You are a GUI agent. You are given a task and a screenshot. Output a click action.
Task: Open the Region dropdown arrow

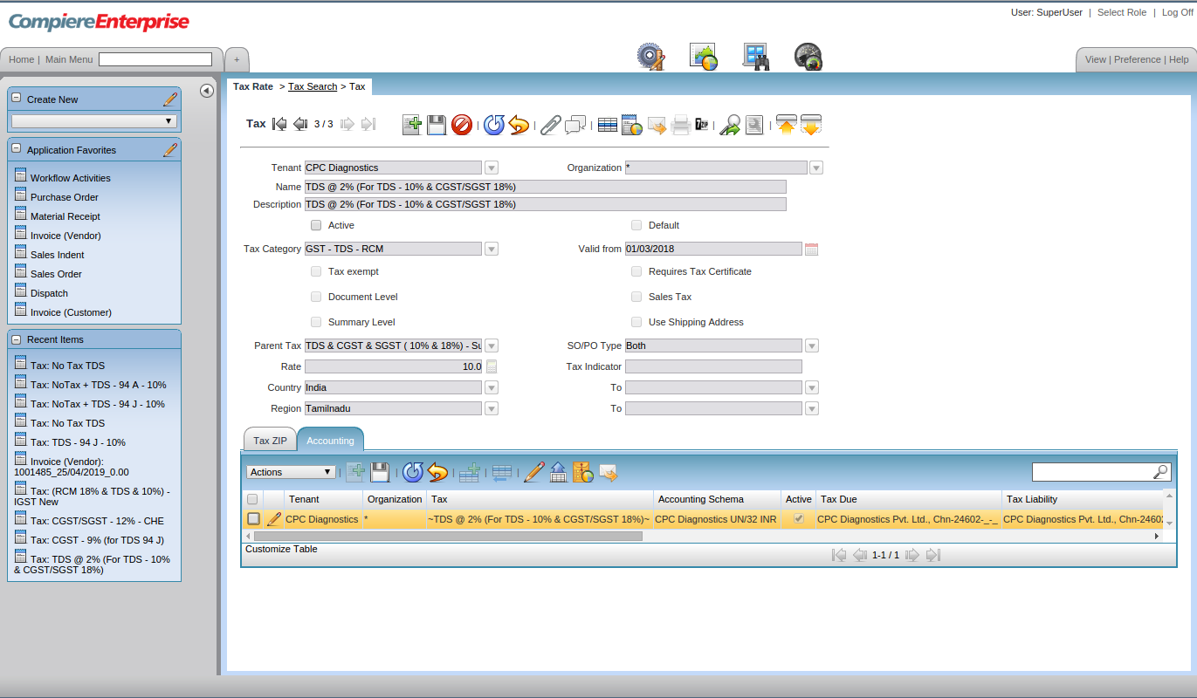tap(492, 408)
